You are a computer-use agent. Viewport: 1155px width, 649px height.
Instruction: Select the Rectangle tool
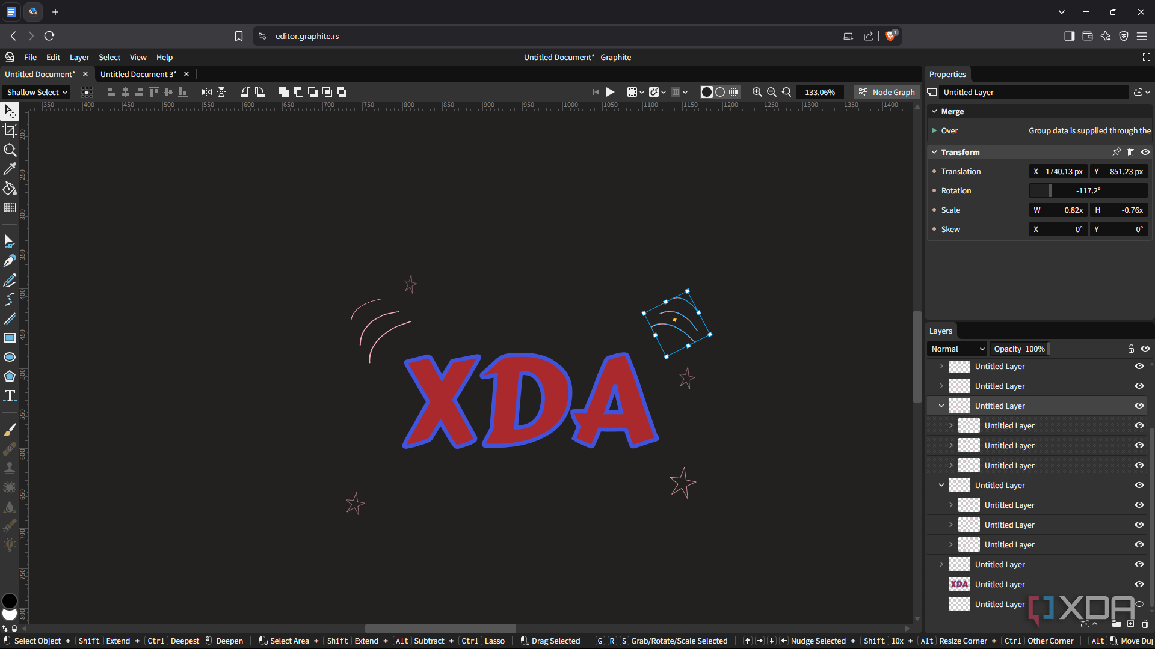(10, 338)
